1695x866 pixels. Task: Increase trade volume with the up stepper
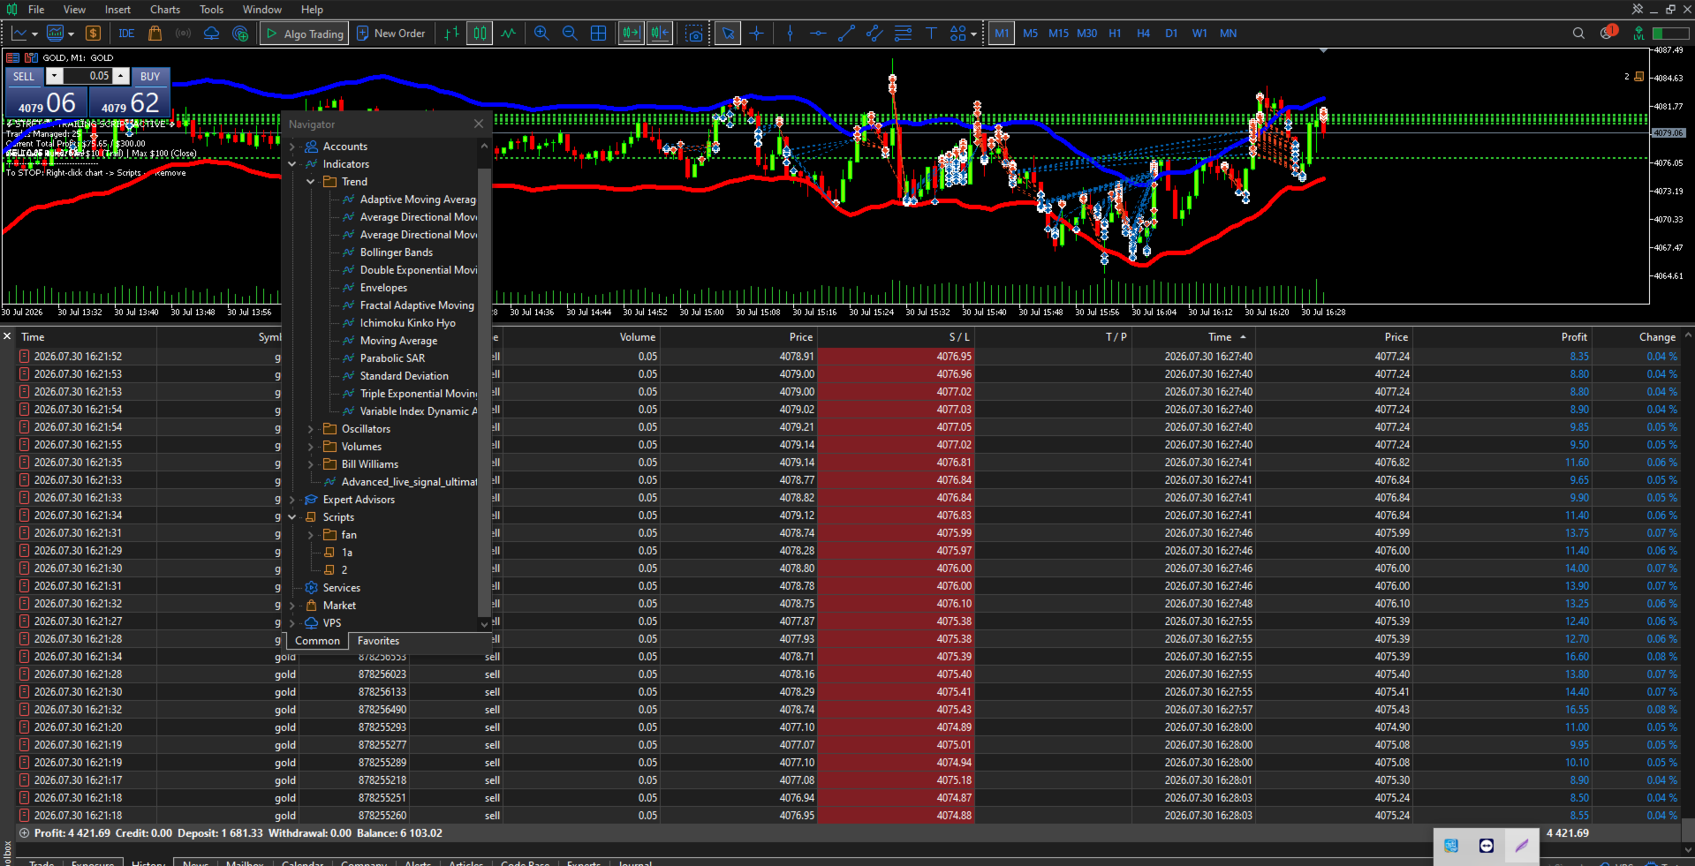click(x=121, y=77)
